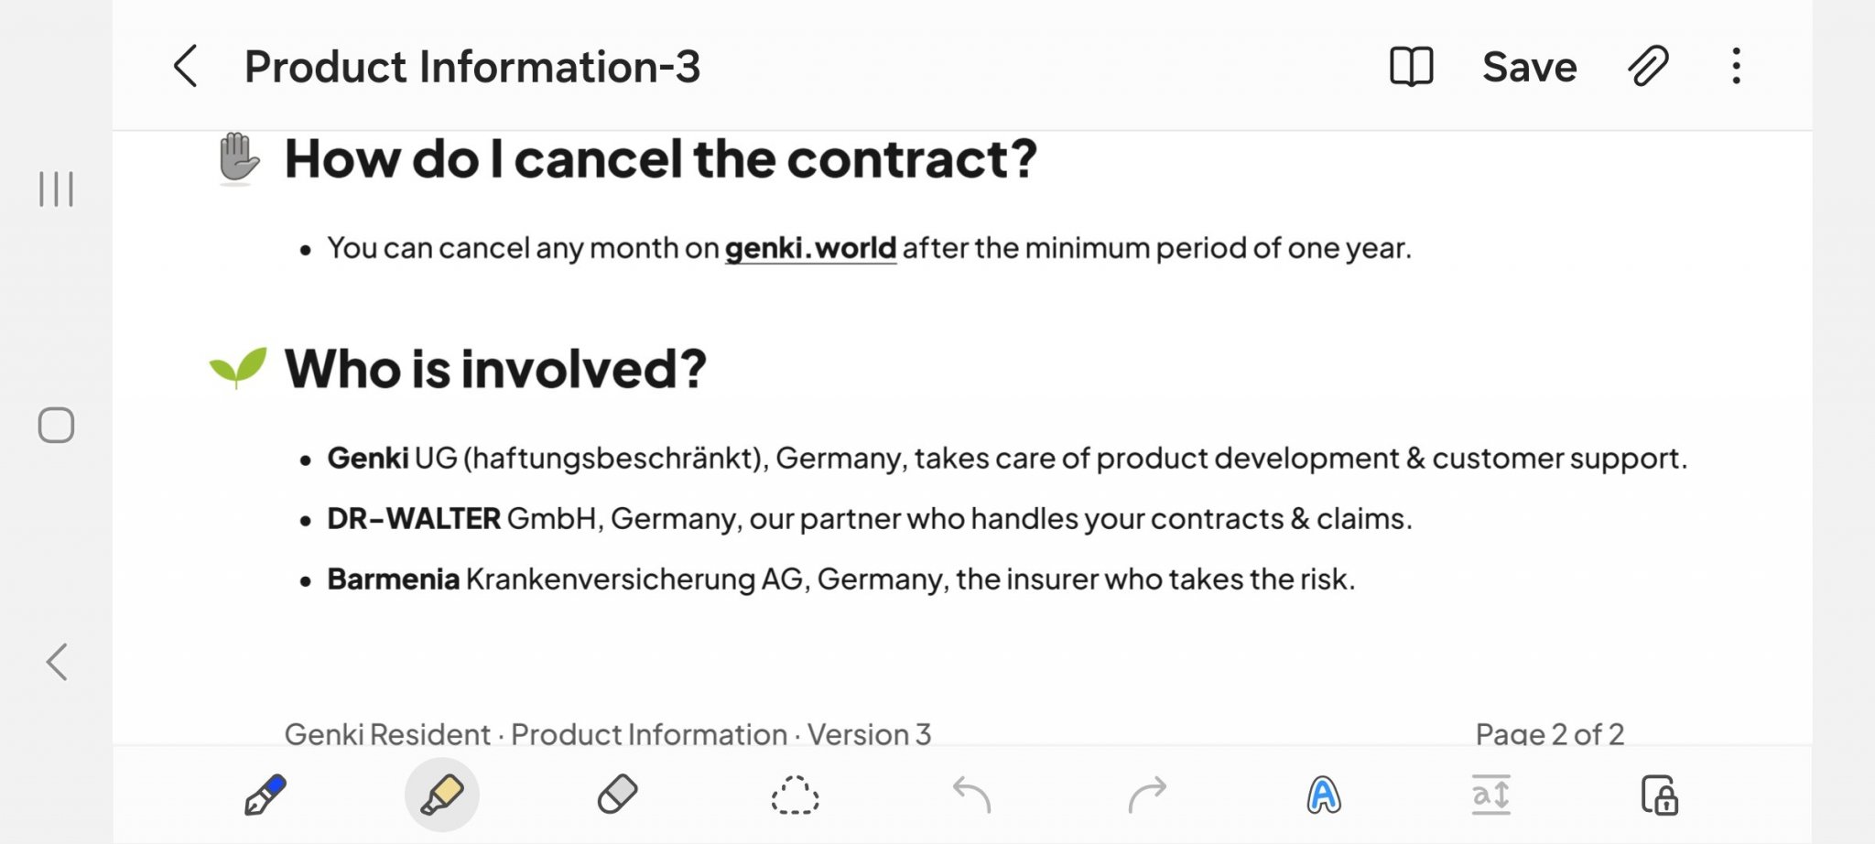Viewport: 1875px width, 844px height.
Task: Tap the Android recent apps button
Action: click(56, 189)
